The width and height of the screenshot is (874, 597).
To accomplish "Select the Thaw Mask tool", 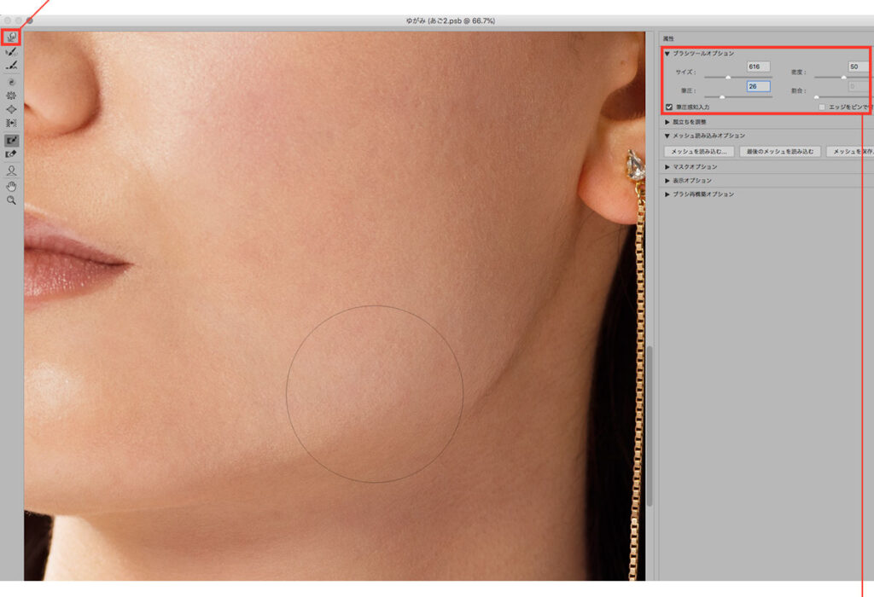I will pos(11,154).
